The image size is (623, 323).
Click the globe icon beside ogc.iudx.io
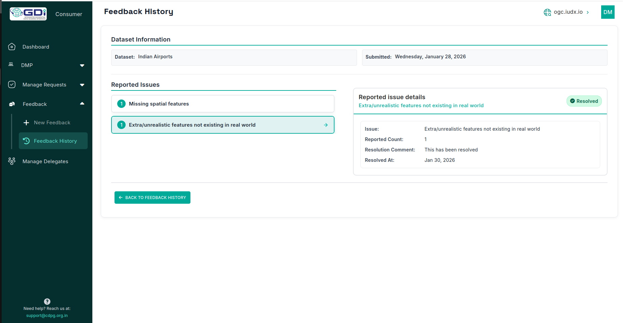547,12
